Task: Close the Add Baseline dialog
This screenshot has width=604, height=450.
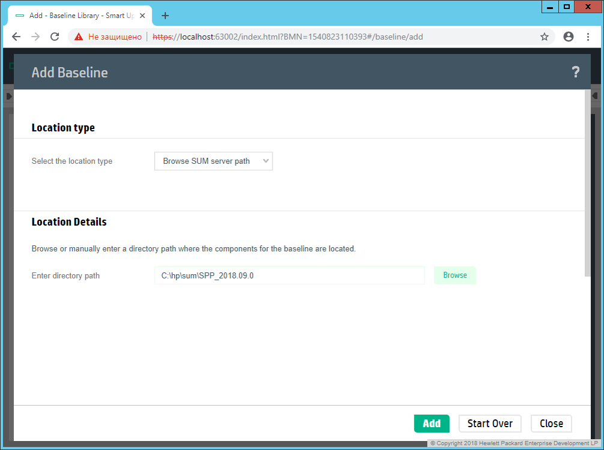Action: click(551, 424)
